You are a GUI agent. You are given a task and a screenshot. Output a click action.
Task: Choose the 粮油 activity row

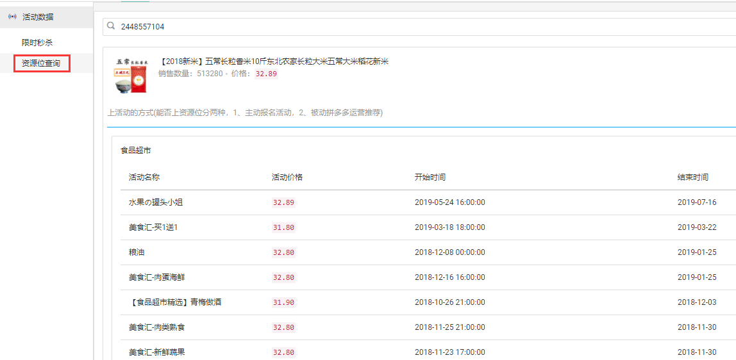137,252
